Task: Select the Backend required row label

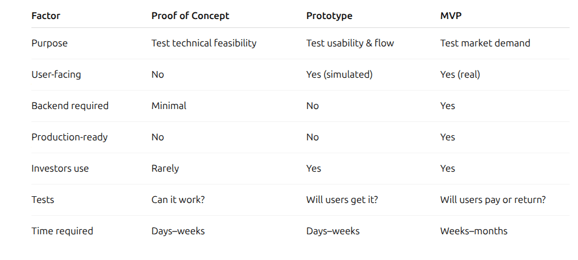Action: click(x=70, y=106)
